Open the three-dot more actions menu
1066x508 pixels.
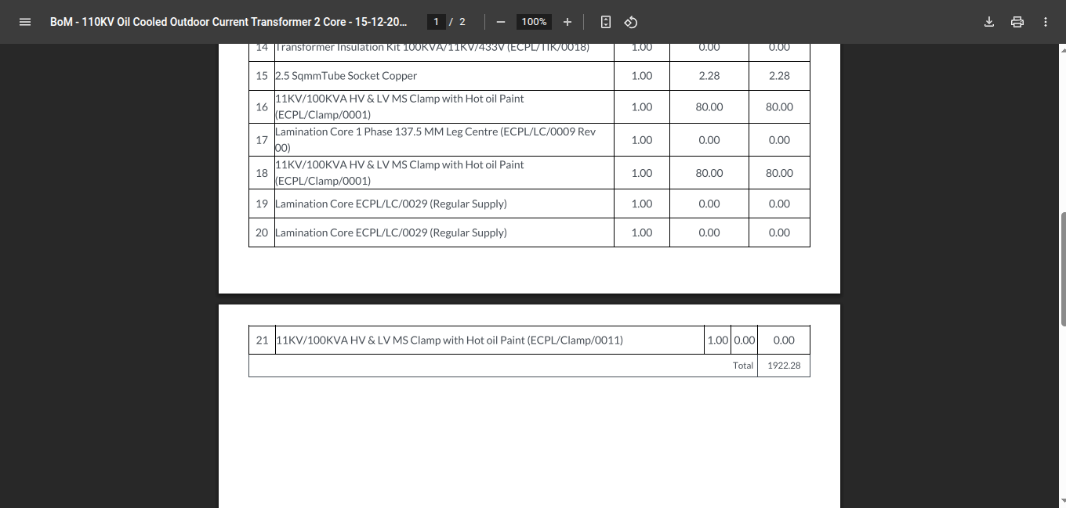tap(1046, 22)
